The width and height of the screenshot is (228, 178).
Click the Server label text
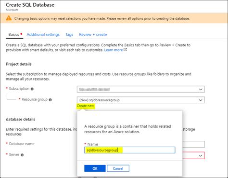pyautogui.click(x=14, y=155)
